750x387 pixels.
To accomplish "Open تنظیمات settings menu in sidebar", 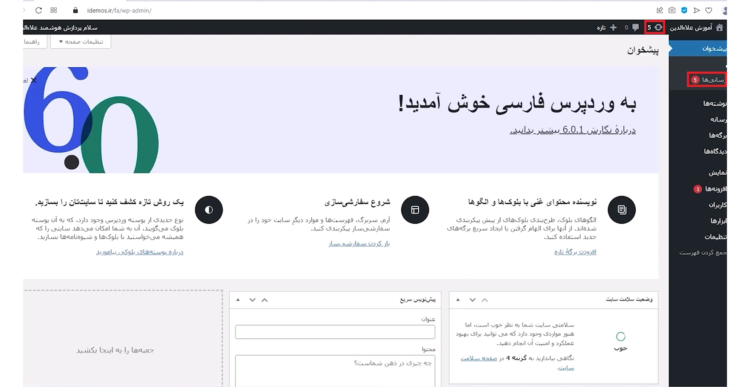I will pyautogui.click(x=715, y=237).
